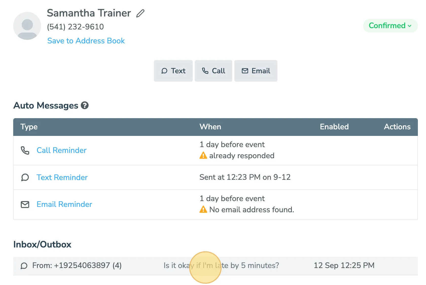Click the warning triangle near 'No email address found'
This screenshot has width=426, height=285.
[203, 210]
